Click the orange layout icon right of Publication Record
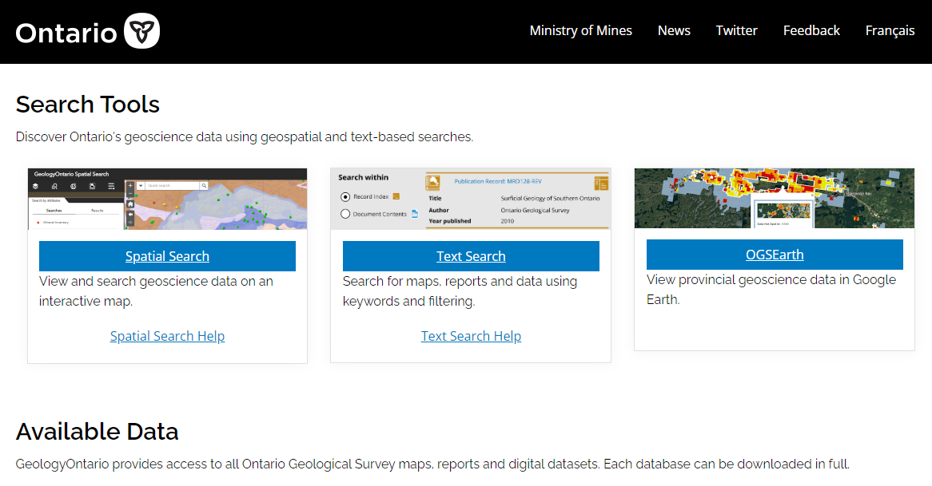This screenshot has width=932, height=486. pyautogui.click(x=601, y=183)
